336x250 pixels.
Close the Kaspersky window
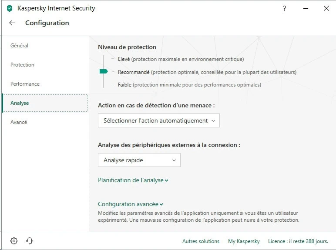tap(326, 8)
